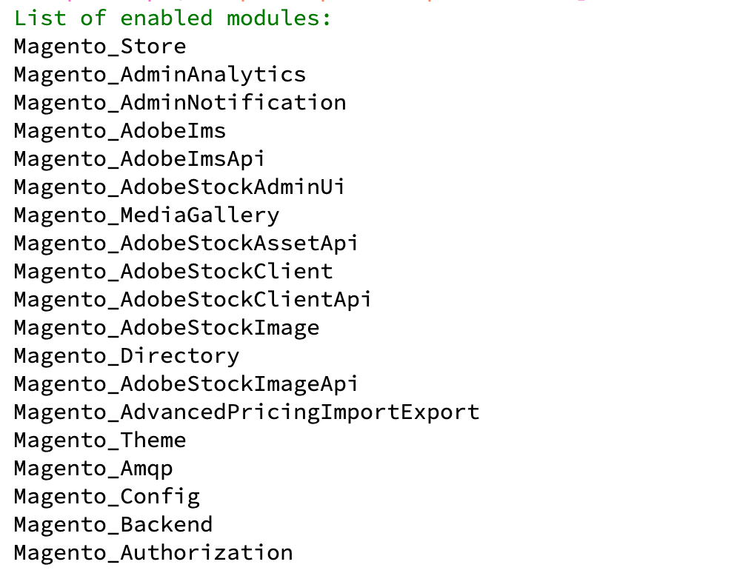Place cursor on Magento_Amqp line

pyautogui.click(x=93, y=468)
